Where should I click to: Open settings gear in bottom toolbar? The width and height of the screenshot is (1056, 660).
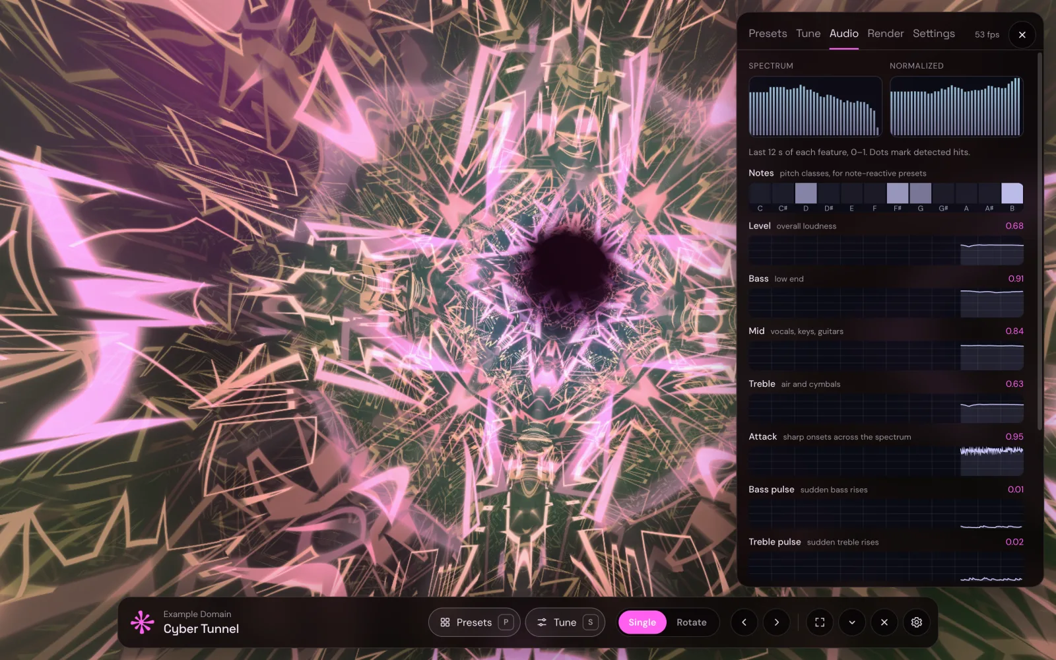(x=917, y=622)
